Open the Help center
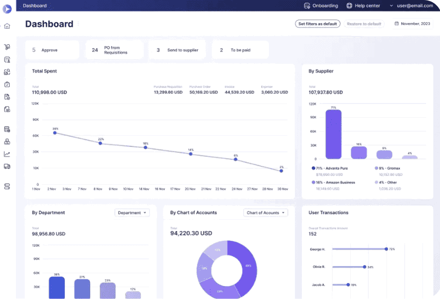440x299 pixels. [x=363, y=6]
